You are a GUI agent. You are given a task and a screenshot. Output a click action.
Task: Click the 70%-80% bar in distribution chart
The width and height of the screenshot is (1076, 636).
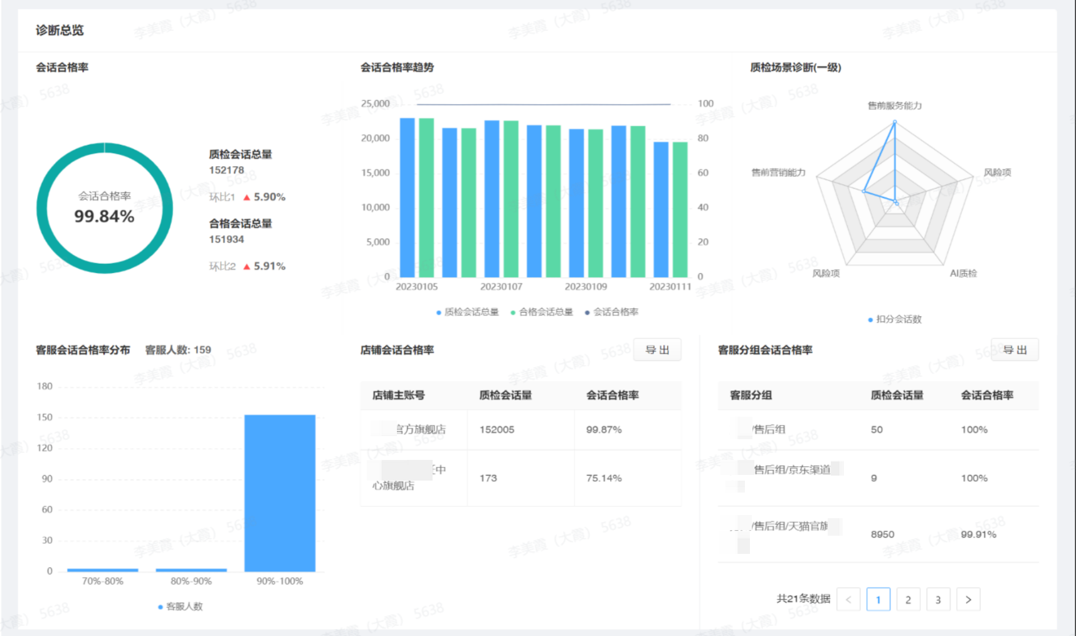[x=103, y=570]
